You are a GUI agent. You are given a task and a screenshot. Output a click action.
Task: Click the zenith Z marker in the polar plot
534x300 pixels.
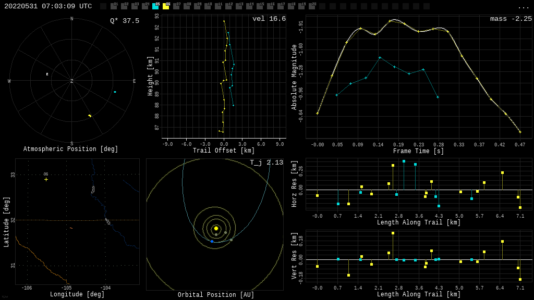click(x=72, y=81)
